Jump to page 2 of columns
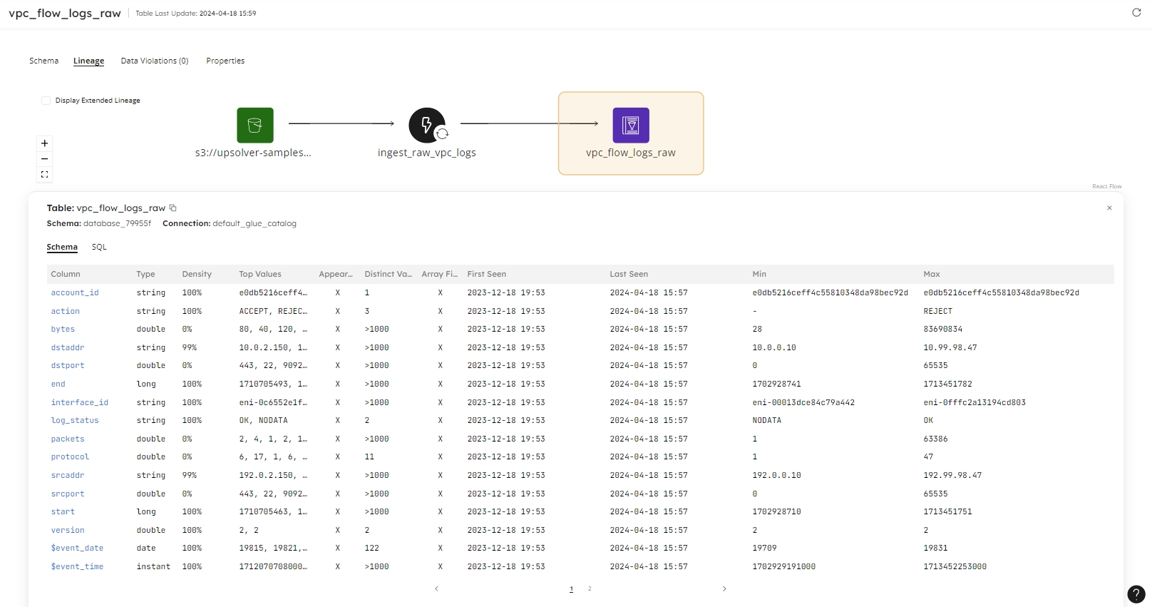The image size is (1152, 607). pyautogui.click(x=590, y=588)
